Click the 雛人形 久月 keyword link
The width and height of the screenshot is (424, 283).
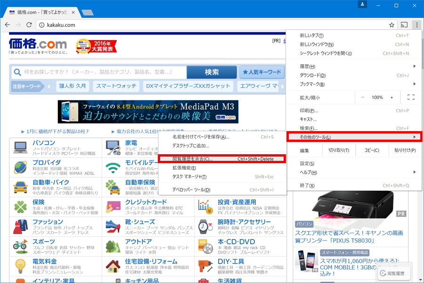[73, 86]
